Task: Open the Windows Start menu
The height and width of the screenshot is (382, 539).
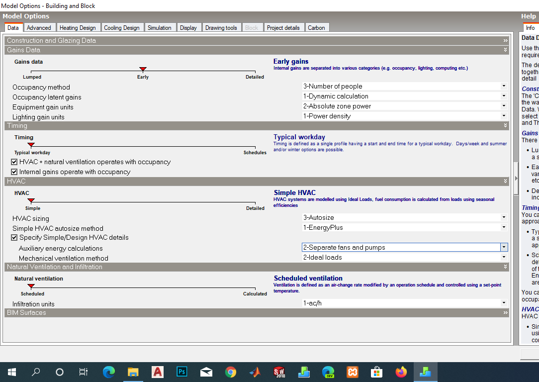Action: point(12,372)
